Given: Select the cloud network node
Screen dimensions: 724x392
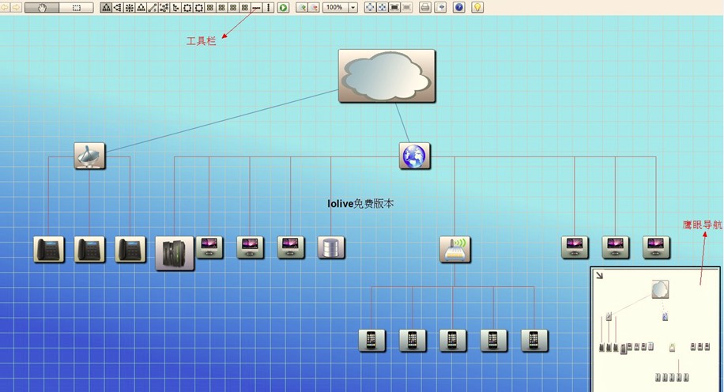Looking at the screenshot, I should 387,76.
